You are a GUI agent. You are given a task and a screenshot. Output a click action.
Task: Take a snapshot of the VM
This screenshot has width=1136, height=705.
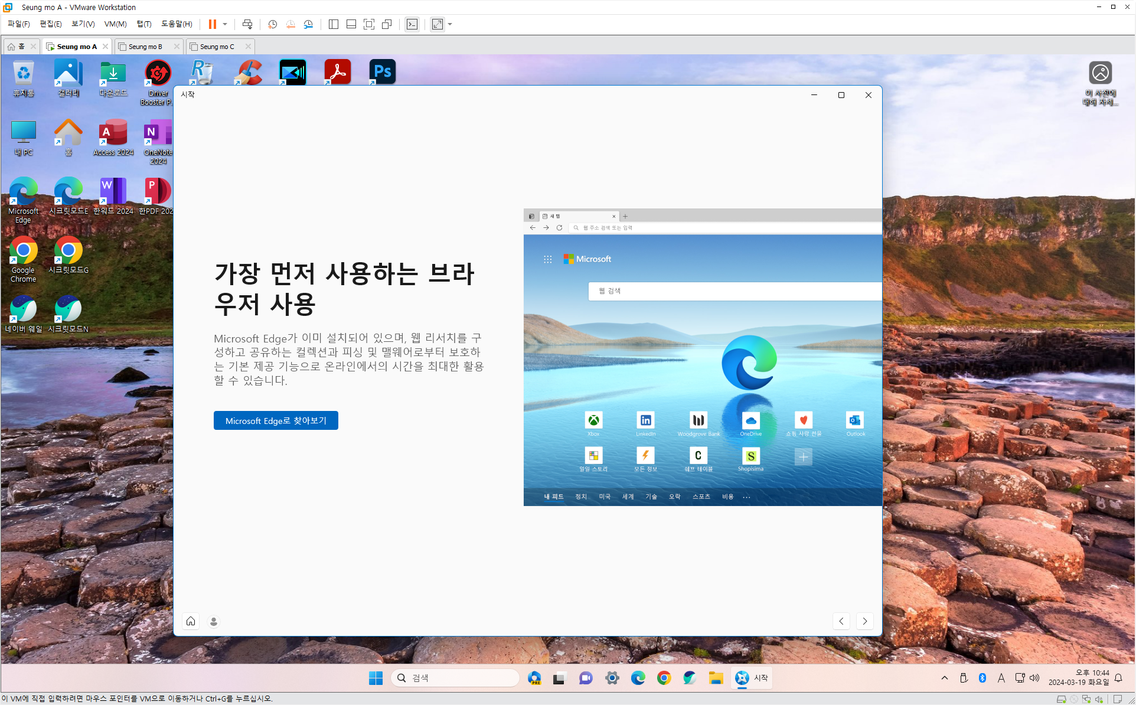pyautogui.click(x=272, y=24)
